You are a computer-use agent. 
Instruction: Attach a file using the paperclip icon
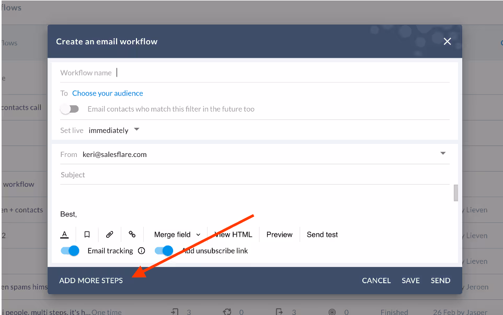[110, 234]
